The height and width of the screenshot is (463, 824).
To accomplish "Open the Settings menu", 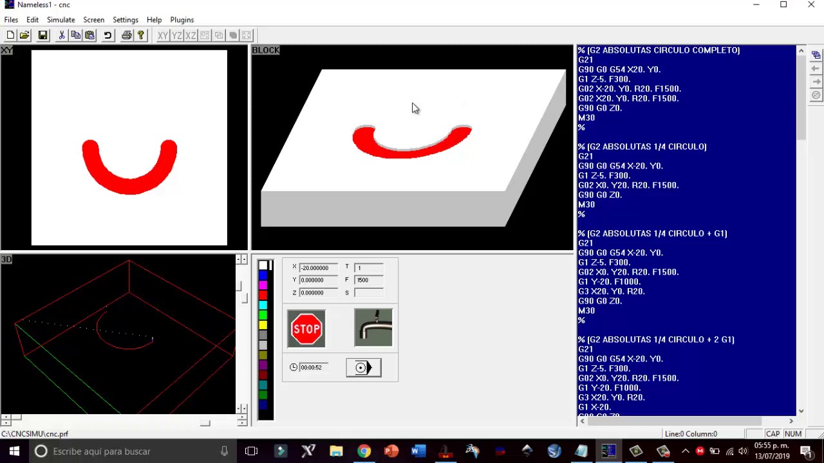I will point(126,20).
